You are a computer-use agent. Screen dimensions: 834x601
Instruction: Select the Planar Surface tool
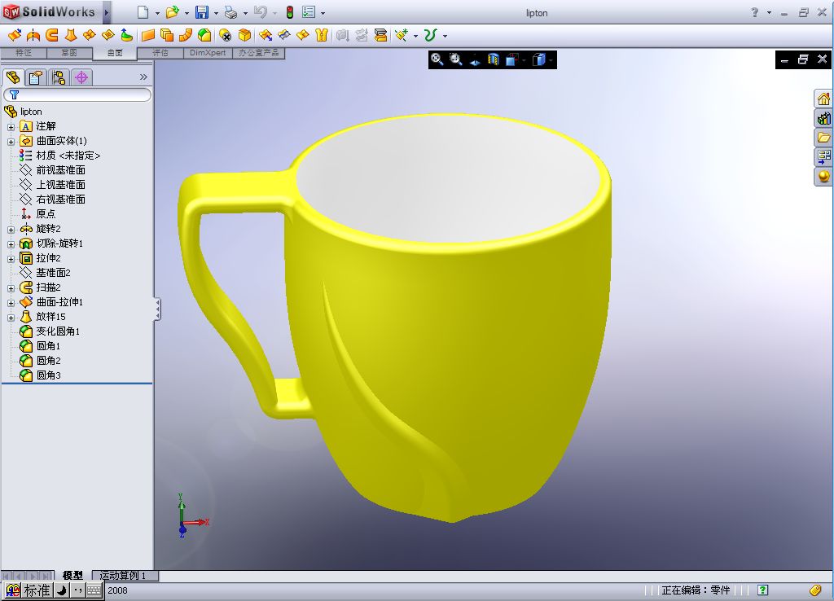[148, 36]
